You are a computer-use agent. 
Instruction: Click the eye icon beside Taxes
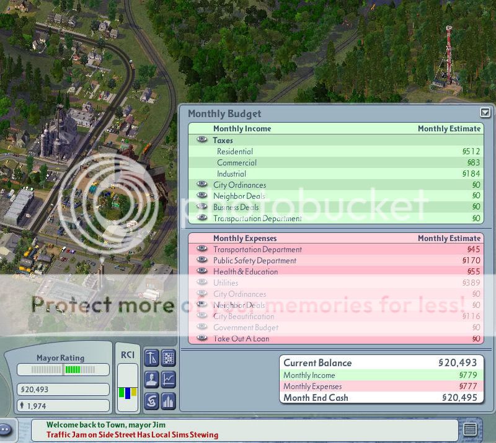pyautogui.click(x=202, y=140)
